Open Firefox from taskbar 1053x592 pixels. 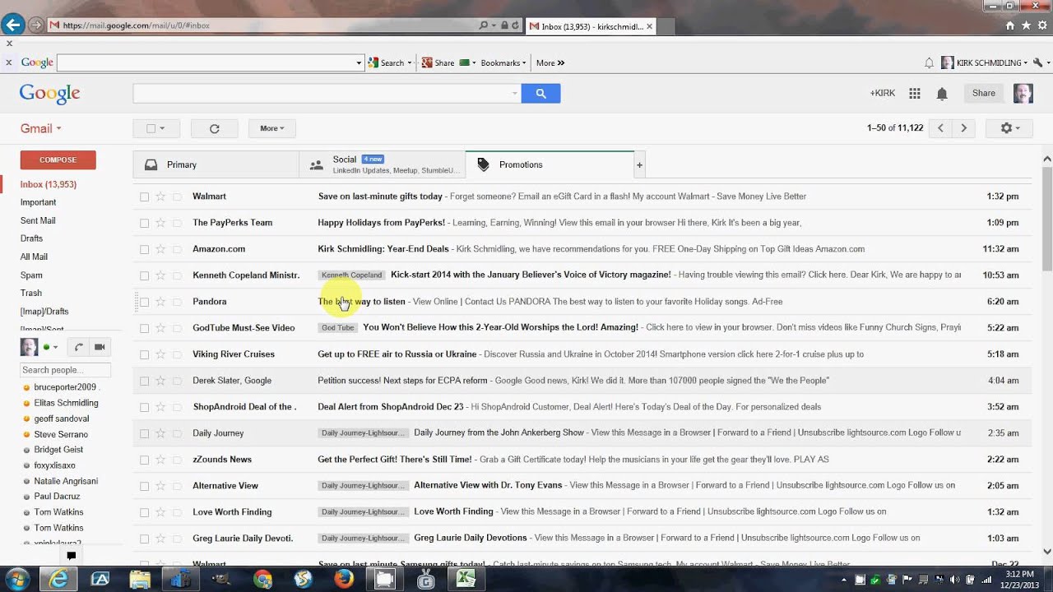(344, 580)
